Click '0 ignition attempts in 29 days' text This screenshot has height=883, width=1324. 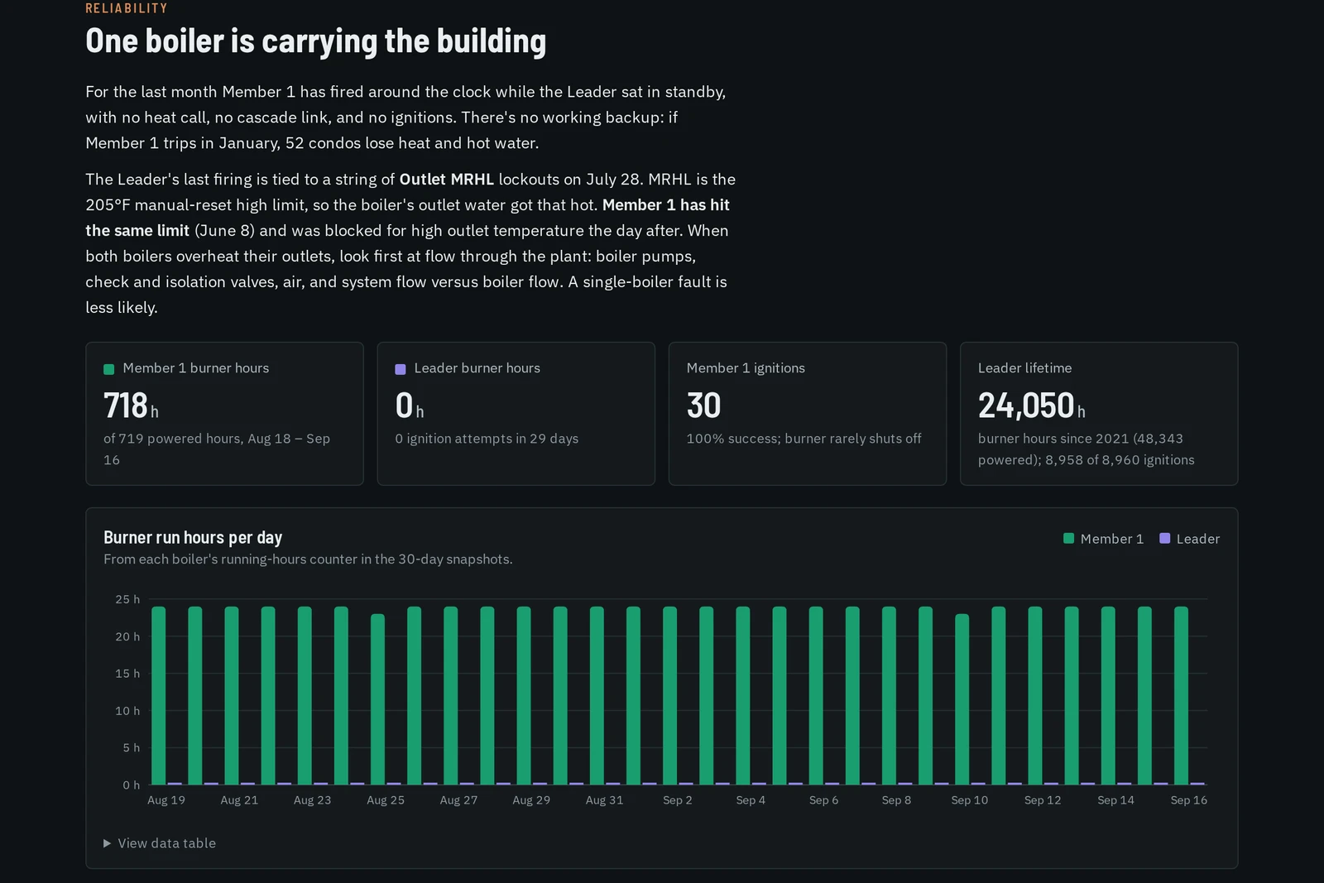tap(487, 439)
